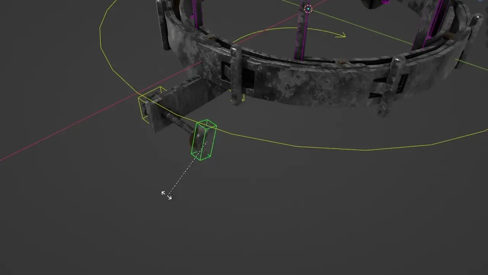
Task: Click the small yellow bracket below front pin
Action: tap(242, 98)
